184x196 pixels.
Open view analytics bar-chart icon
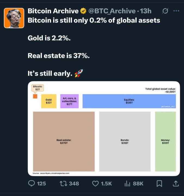[x=127, y=183]
